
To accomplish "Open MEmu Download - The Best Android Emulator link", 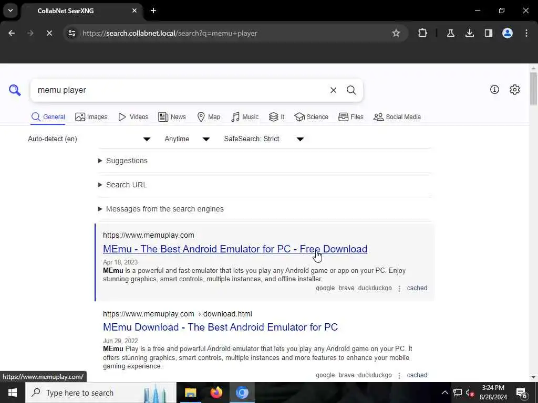I will coord(220,327).
